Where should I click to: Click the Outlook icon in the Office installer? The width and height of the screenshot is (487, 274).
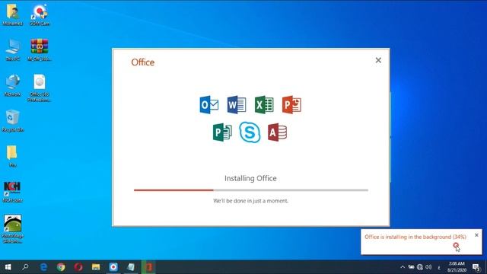click(x=209, y=105)
